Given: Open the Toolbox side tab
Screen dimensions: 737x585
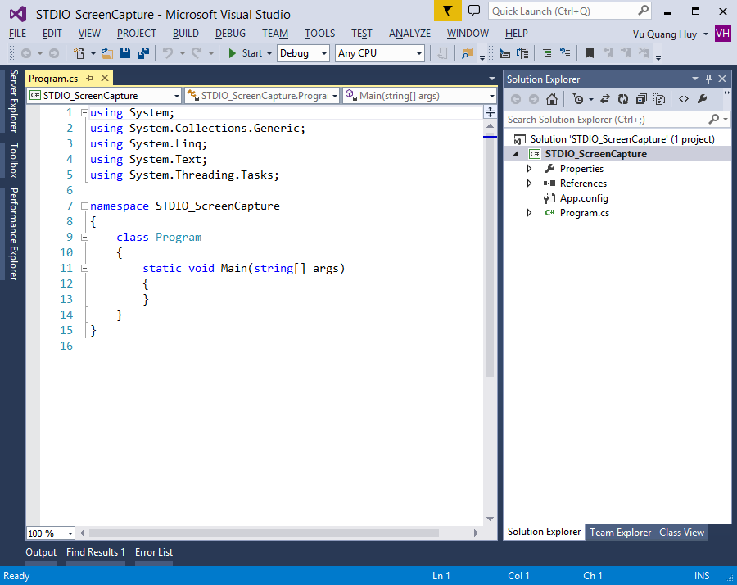Looking at the screenshot, I should 14,161.
